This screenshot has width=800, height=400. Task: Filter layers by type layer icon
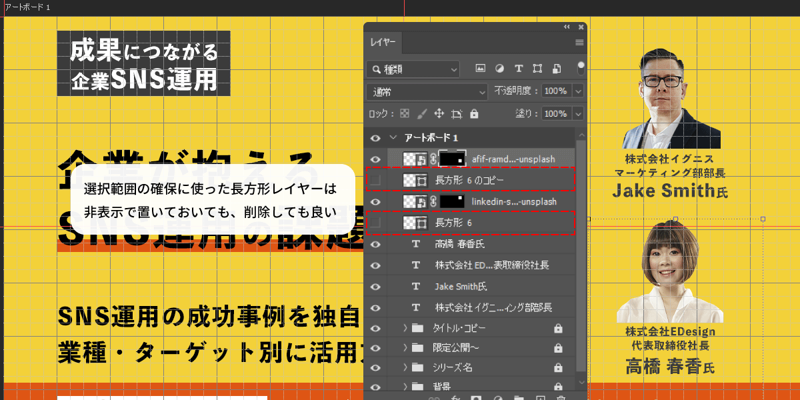[519, 69]
